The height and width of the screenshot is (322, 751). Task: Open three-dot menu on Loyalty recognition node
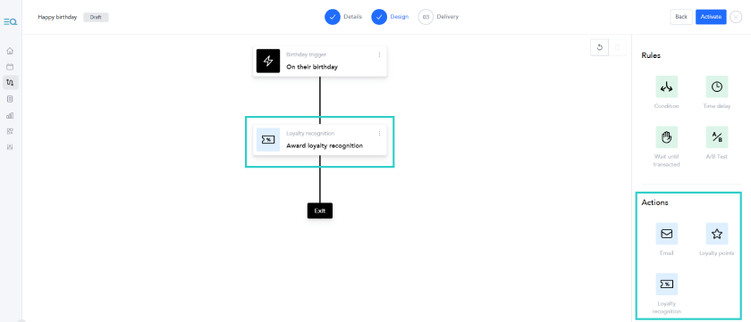tap(379, 133)
